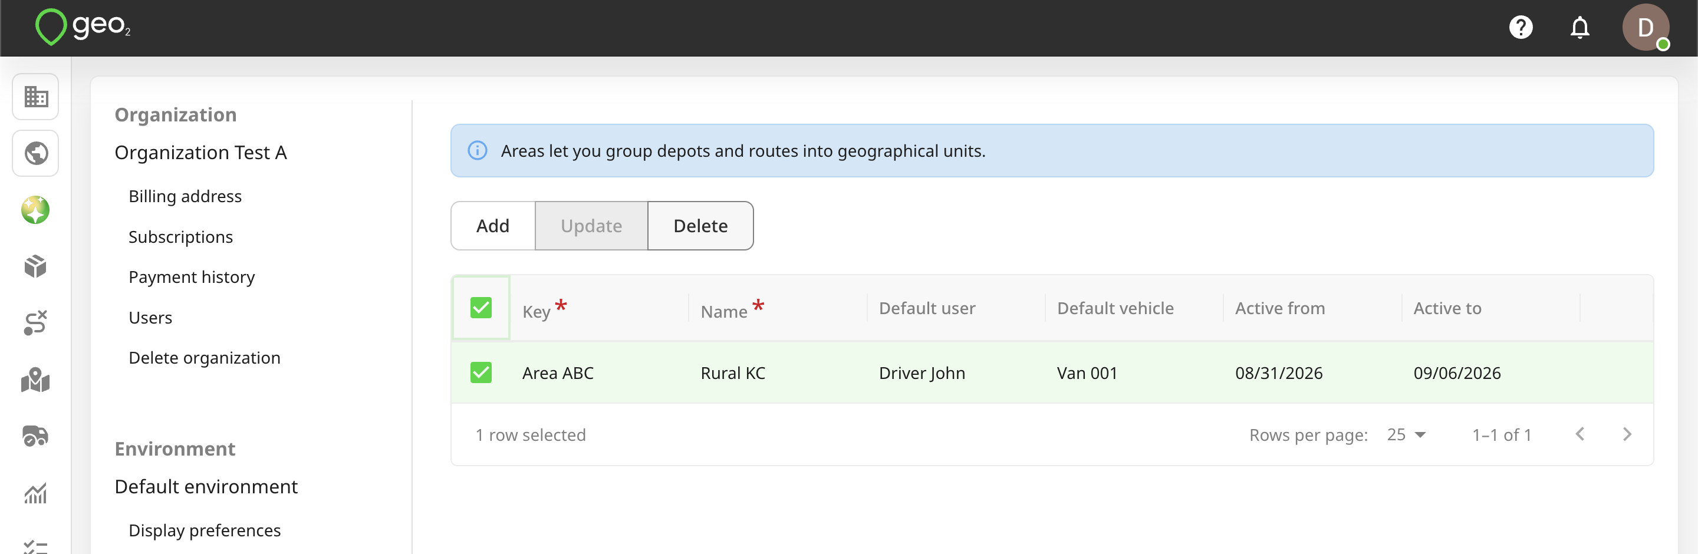Open Billing address settings
This screenshot has height=554, width=1698.
(x=185, y=196)
